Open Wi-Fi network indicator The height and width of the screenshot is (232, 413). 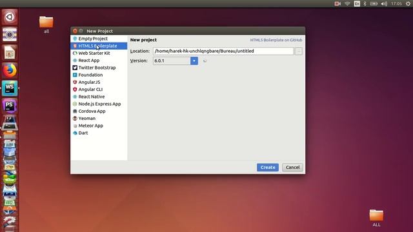coord(347,4)
